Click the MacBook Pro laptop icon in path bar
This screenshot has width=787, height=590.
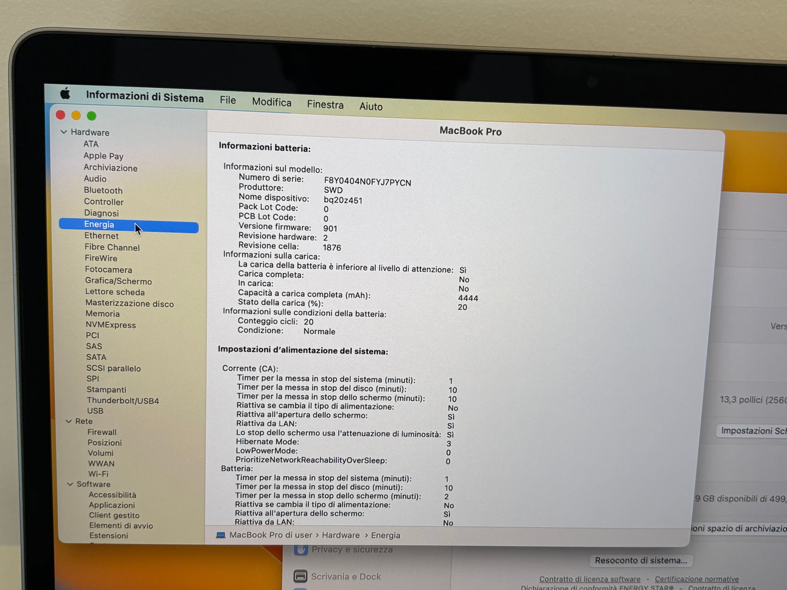coord(221,535)
